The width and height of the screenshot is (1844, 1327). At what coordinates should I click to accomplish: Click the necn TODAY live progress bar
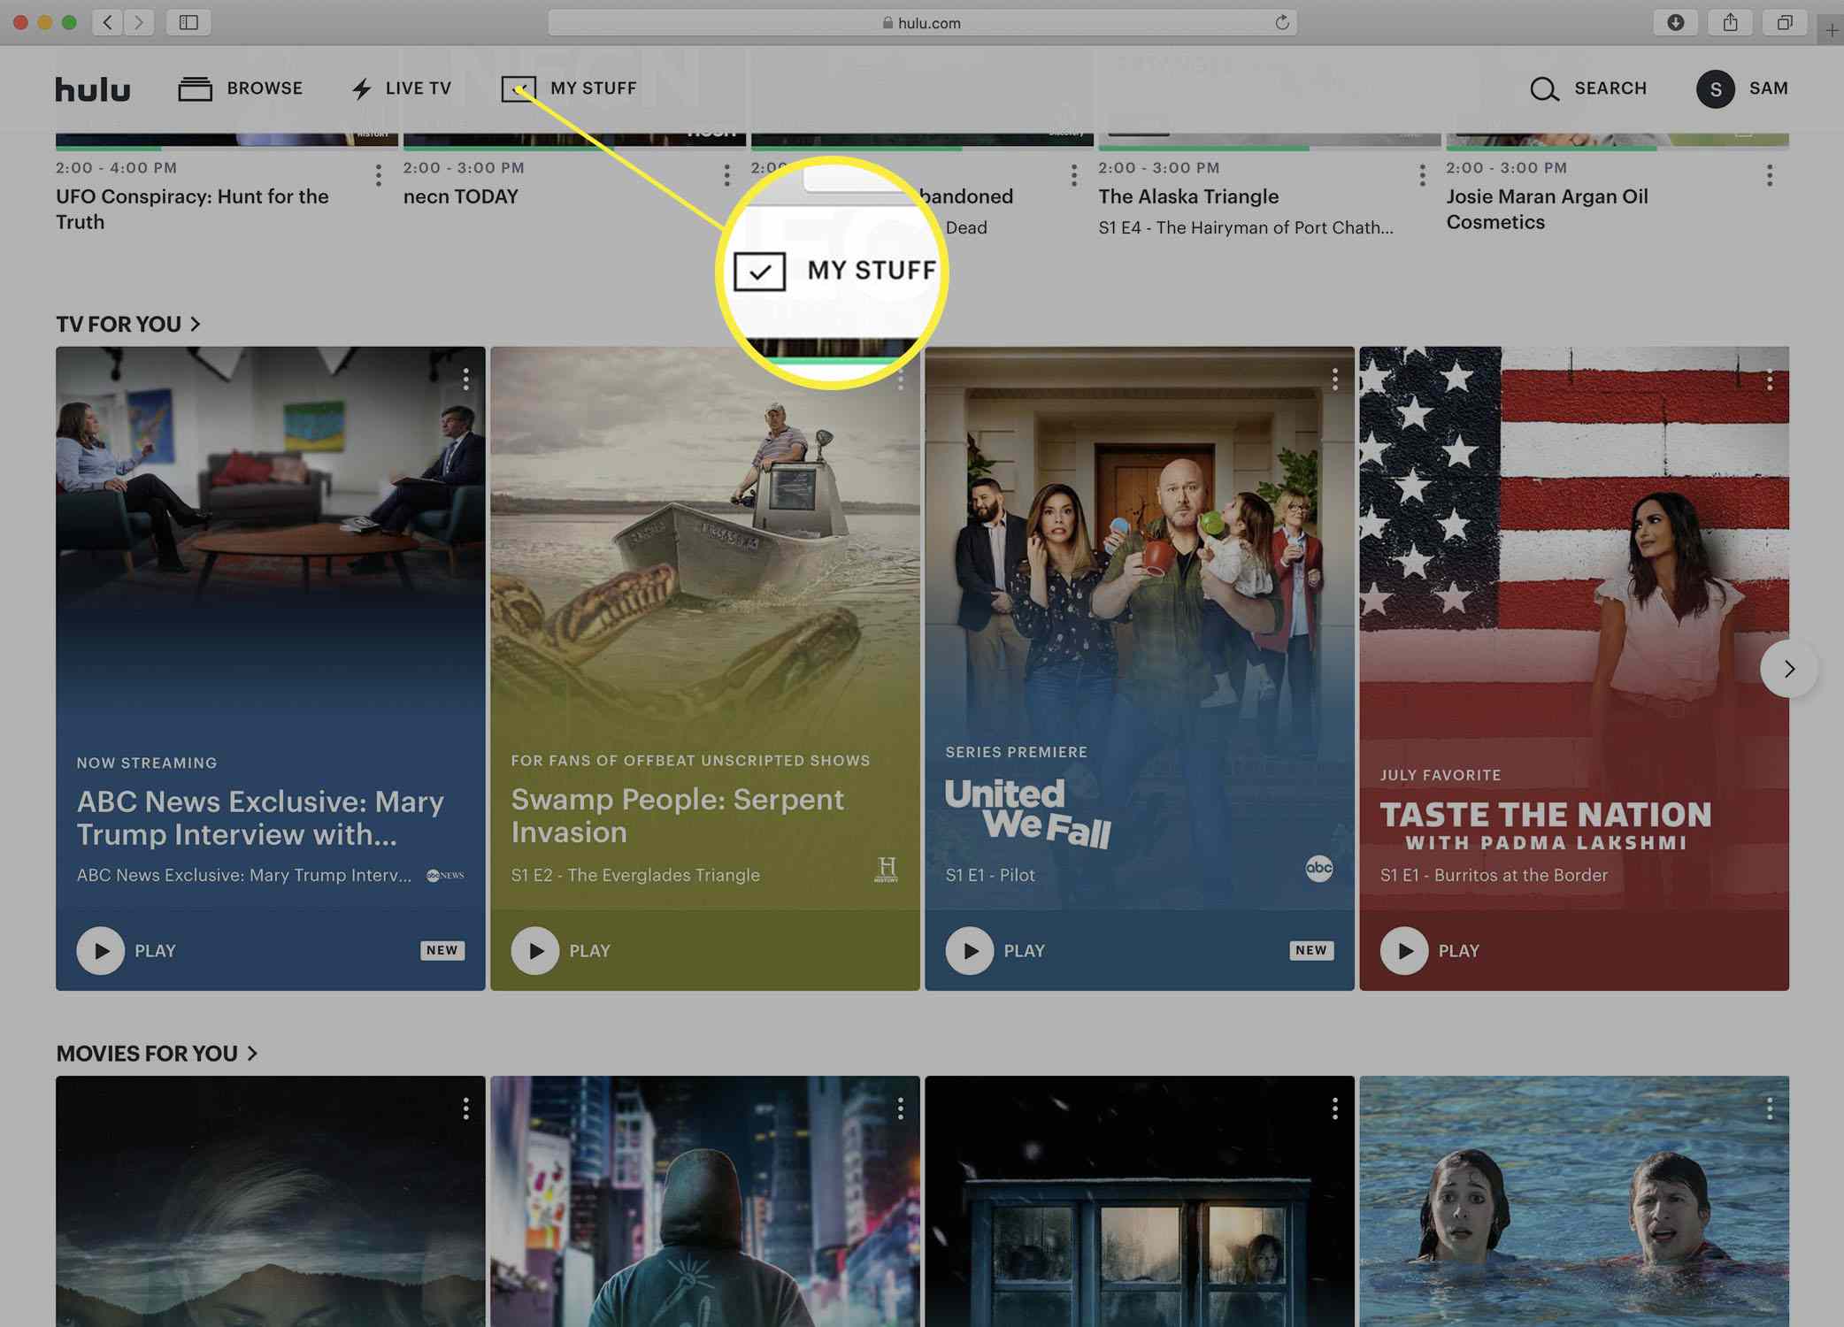tap(574, 148)
